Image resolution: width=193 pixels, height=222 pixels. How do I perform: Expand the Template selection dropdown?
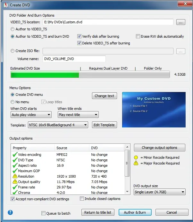tap(58, 125)
